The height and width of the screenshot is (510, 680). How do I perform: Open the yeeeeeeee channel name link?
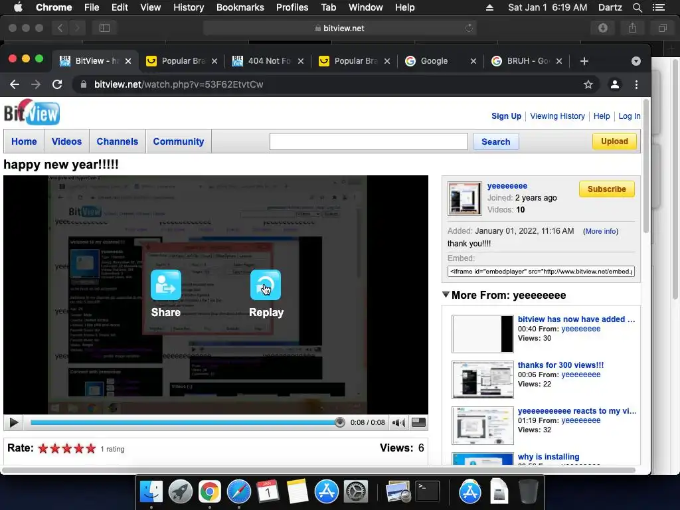click(507, 186)
